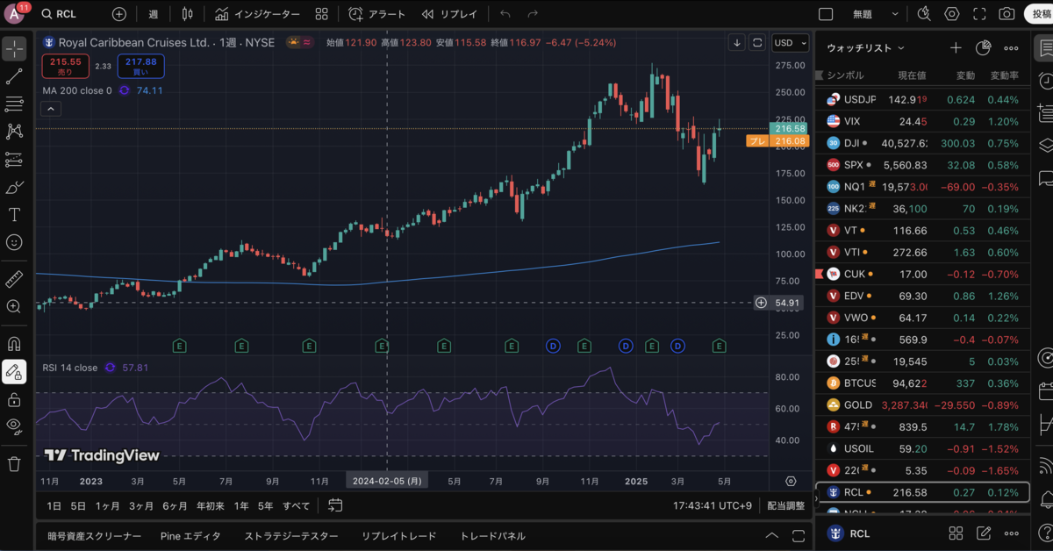Click the redo arrow

tap(533, 14)
